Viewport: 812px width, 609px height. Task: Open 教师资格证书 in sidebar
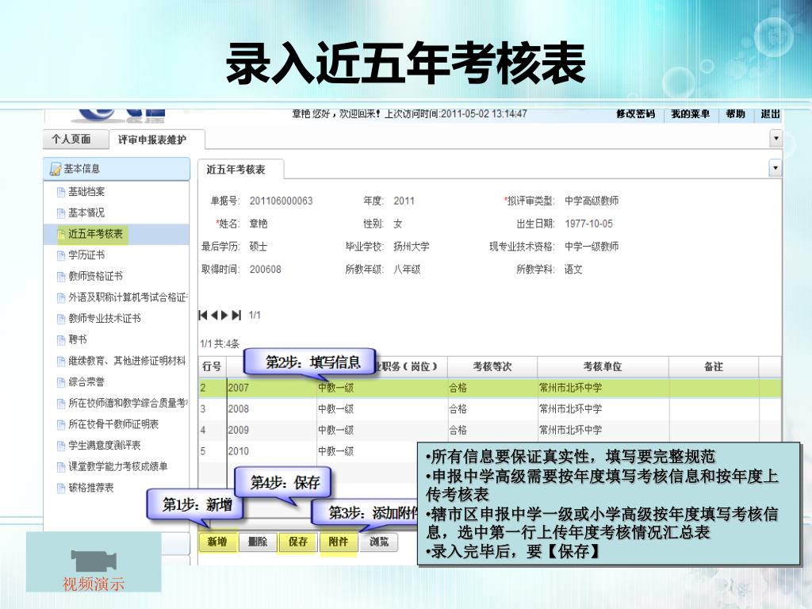click(95, 277)
